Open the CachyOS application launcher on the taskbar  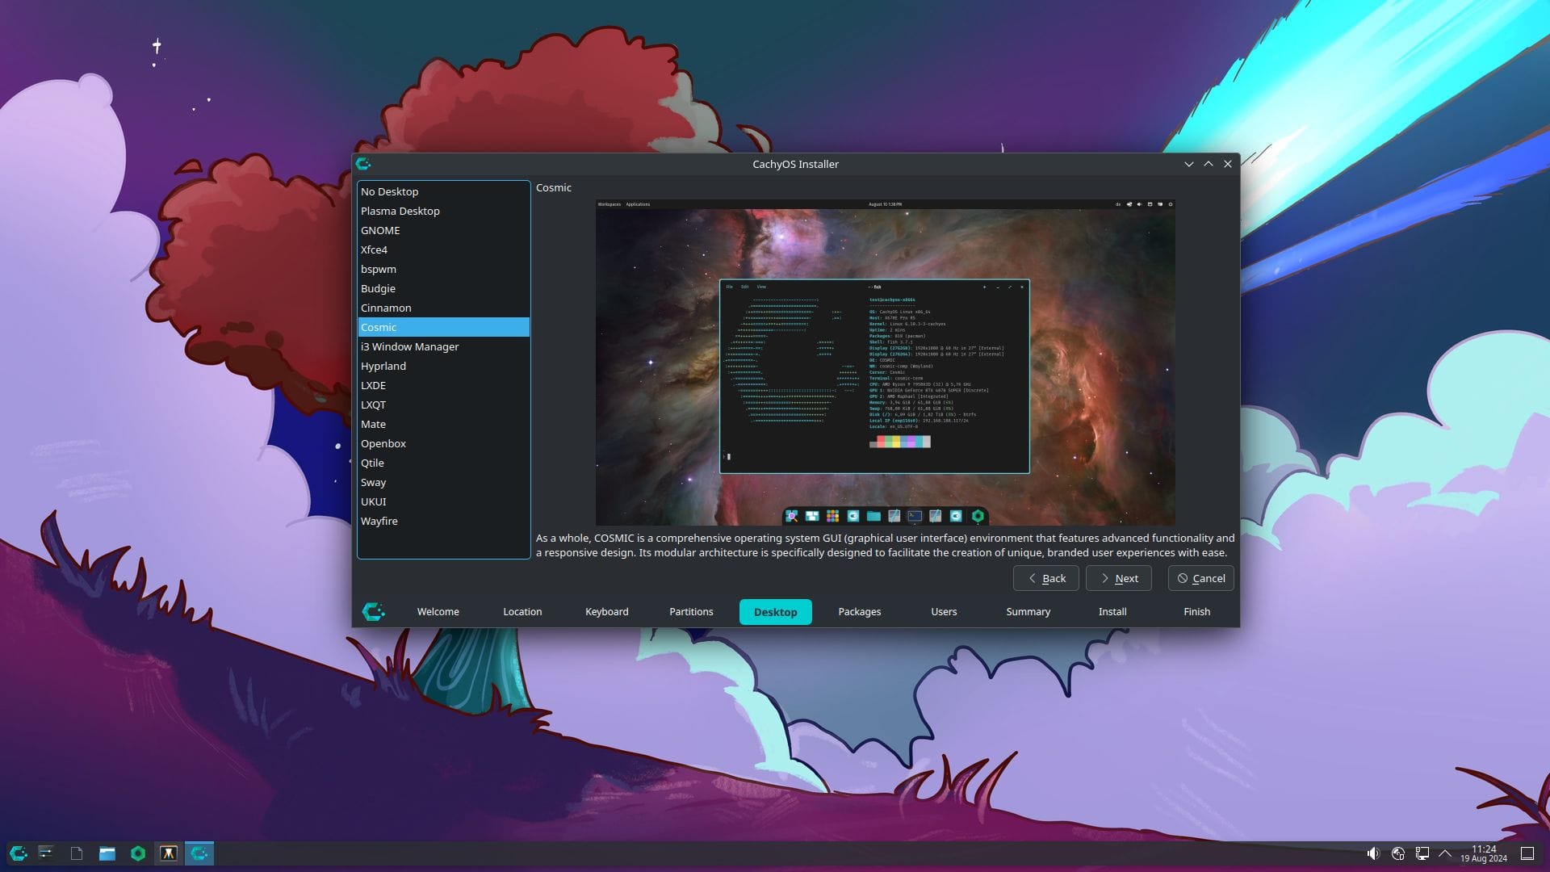tap(18, 853)
